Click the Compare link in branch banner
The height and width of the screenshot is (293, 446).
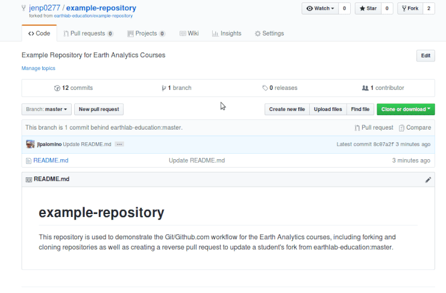(415, 128)
